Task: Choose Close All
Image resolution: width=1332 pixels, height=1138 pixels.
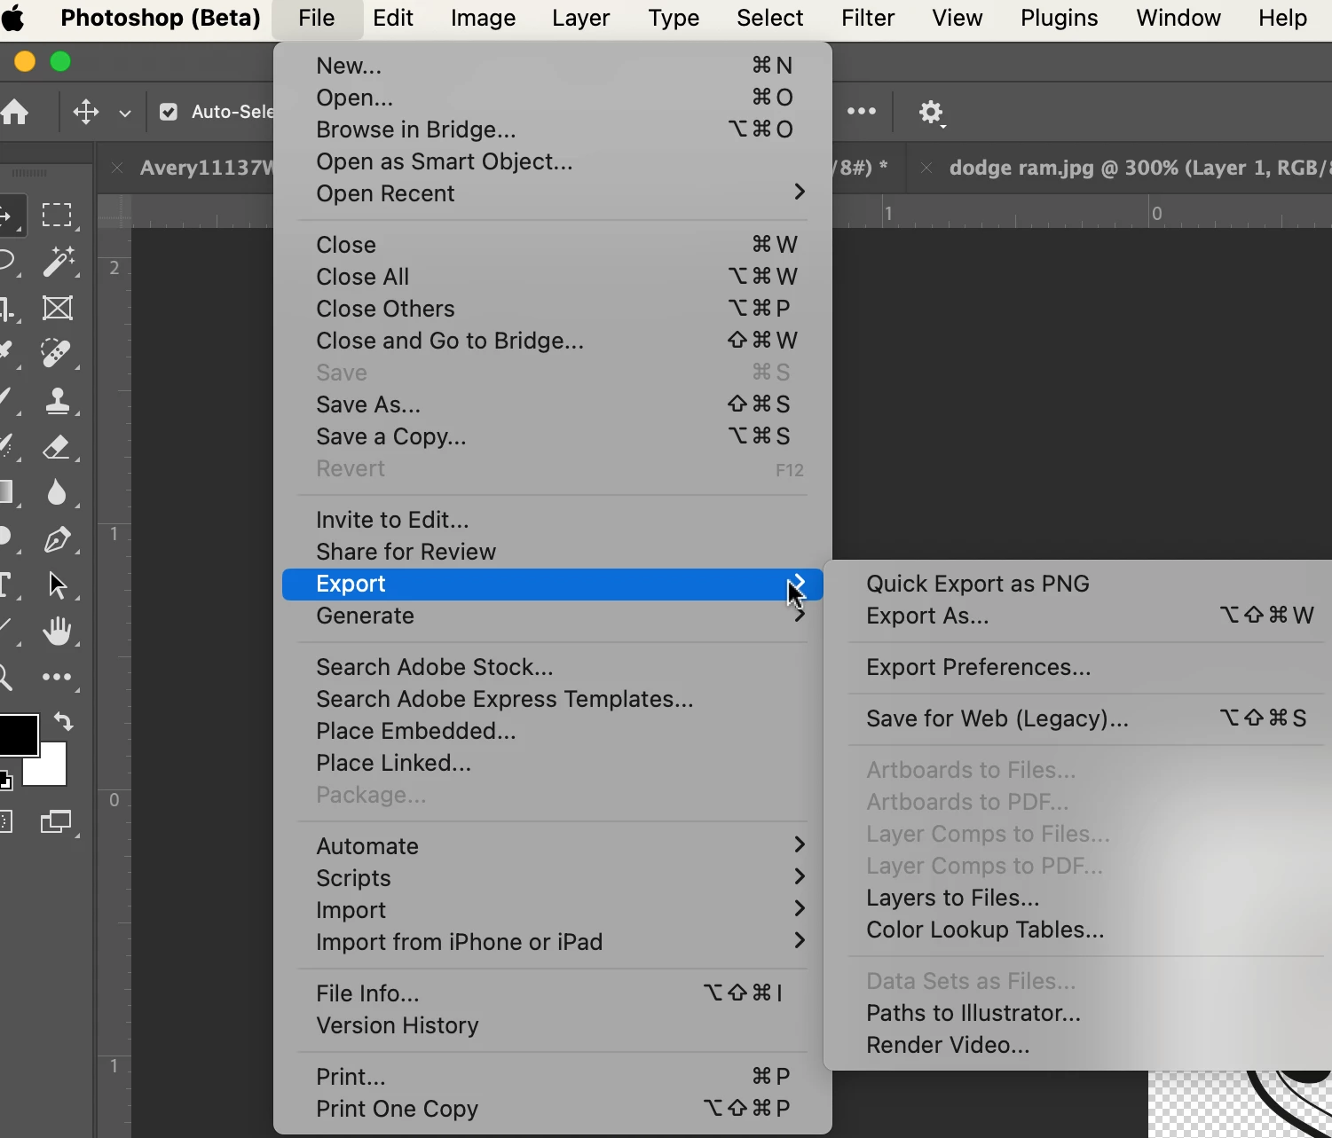Action: pyautogui.click(x=553, y=277)
